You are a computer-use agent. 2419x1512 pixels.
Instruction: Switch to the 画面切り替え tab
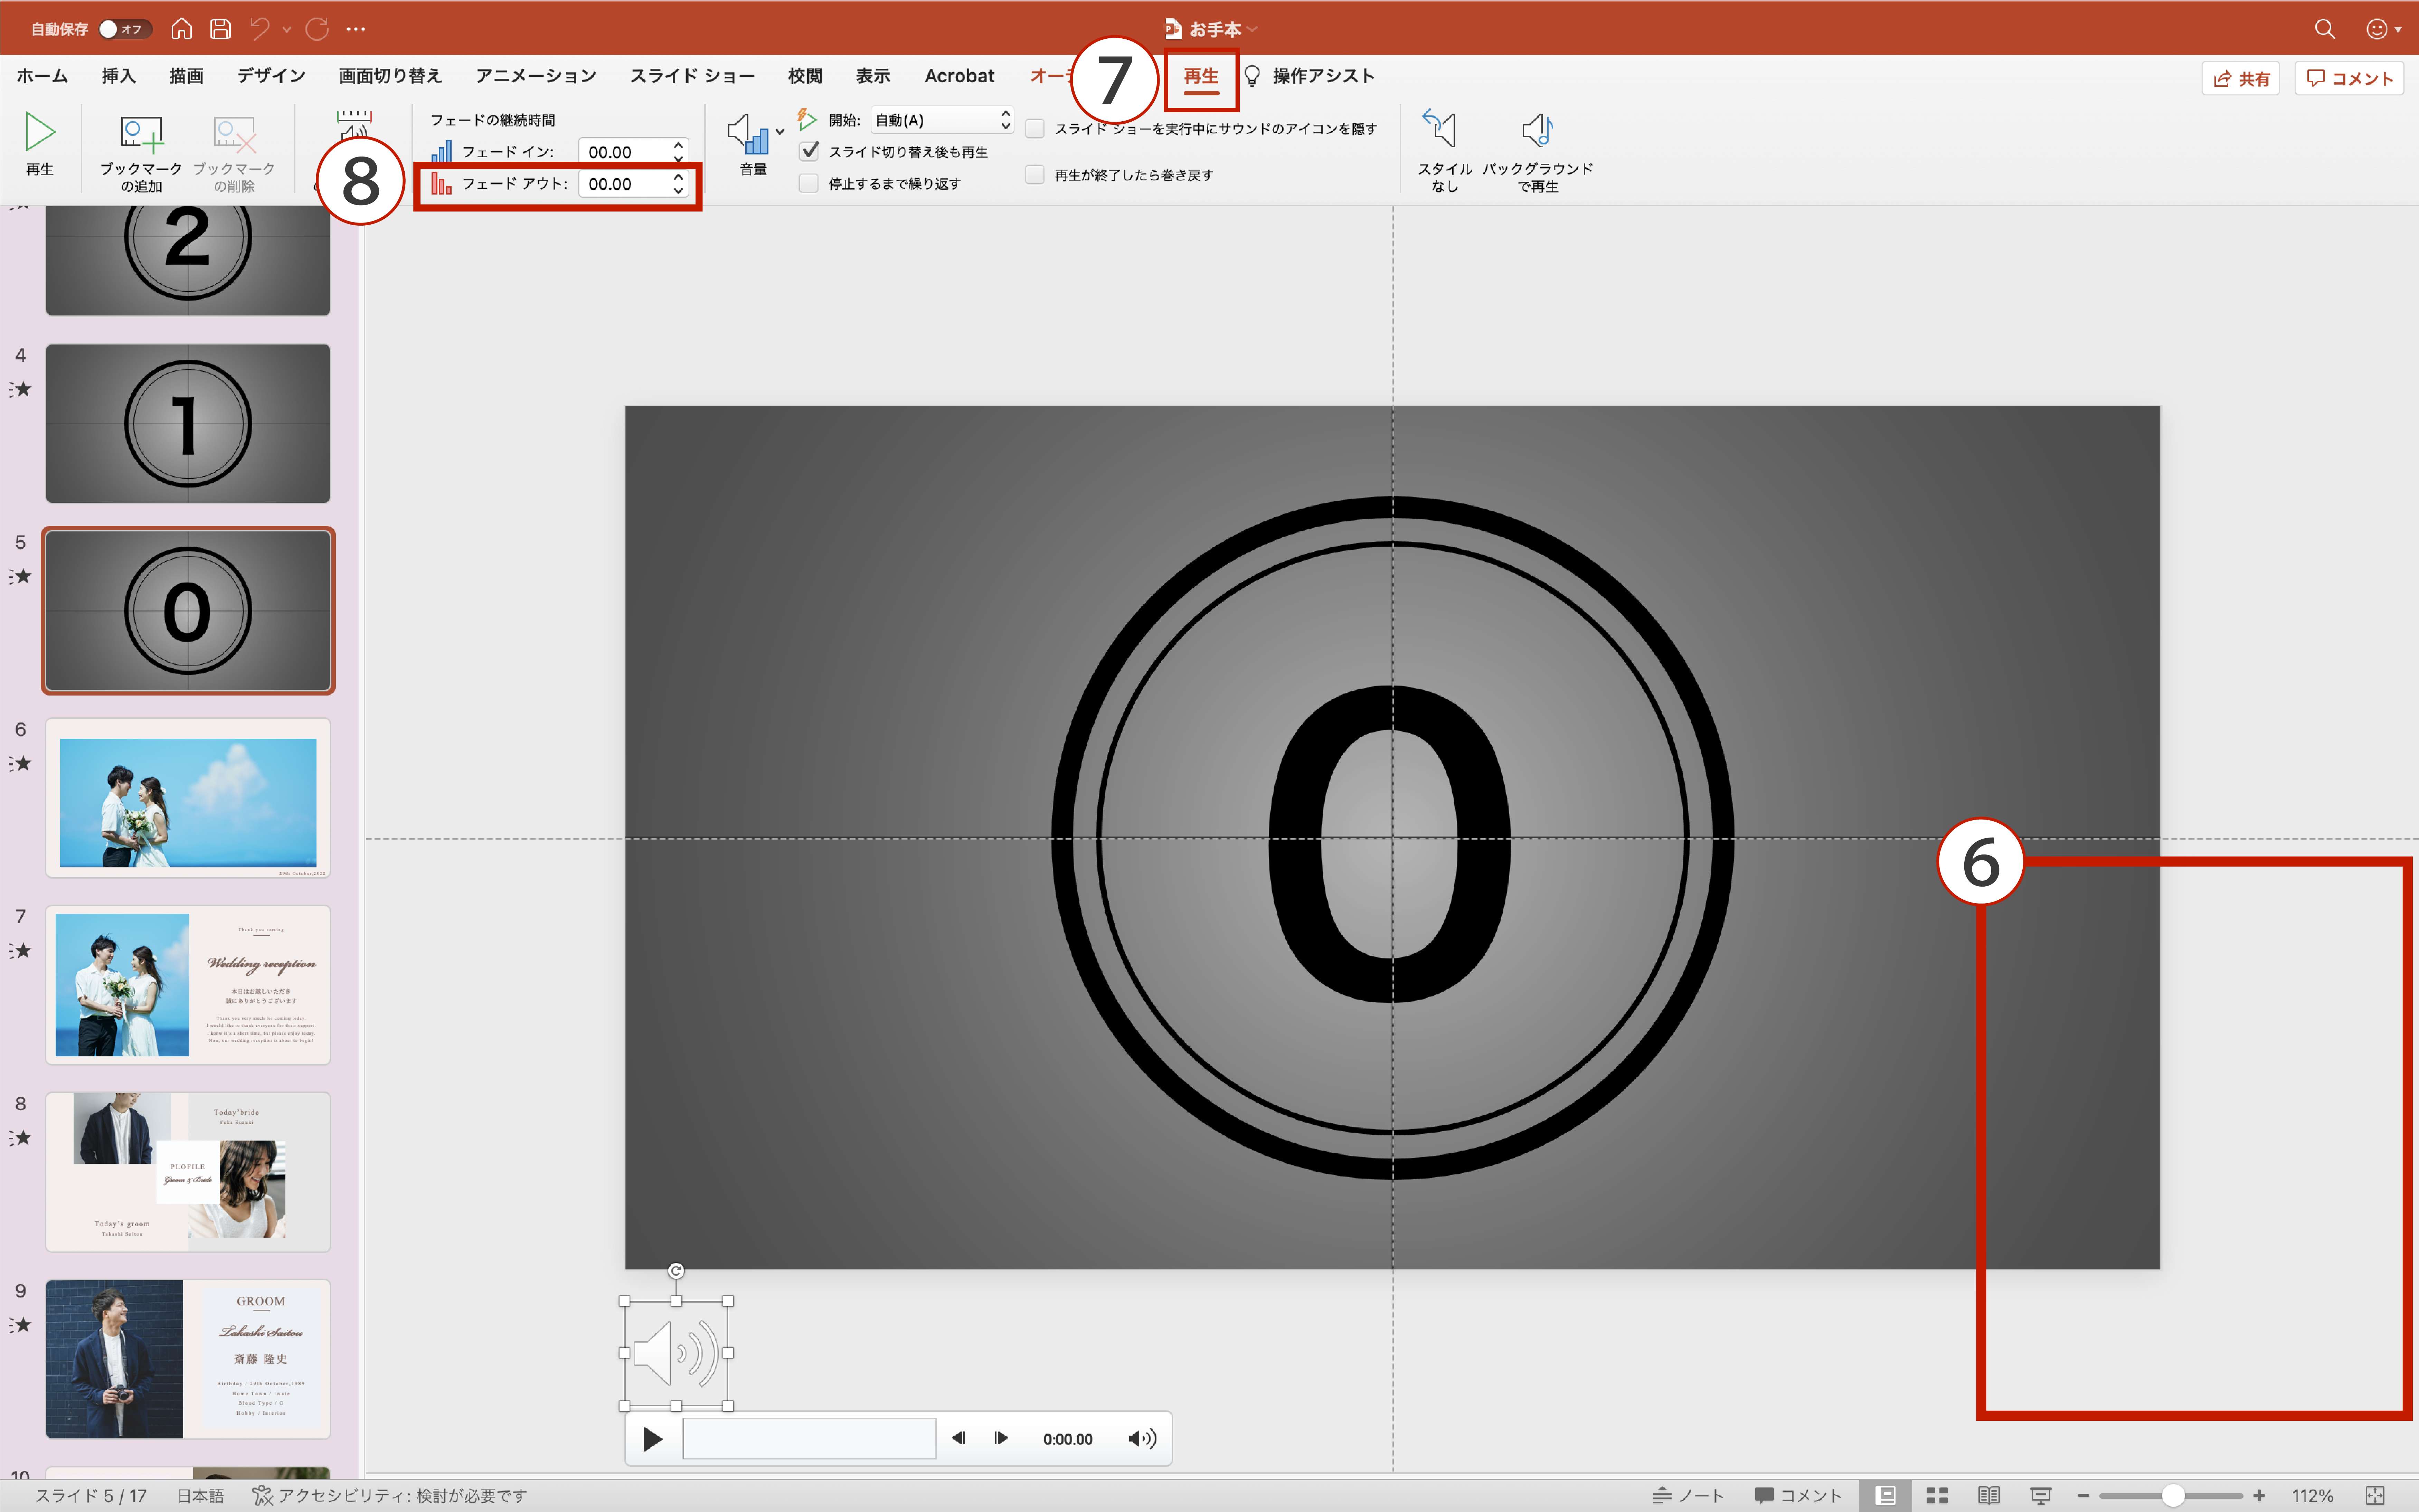tap(390, 76)
